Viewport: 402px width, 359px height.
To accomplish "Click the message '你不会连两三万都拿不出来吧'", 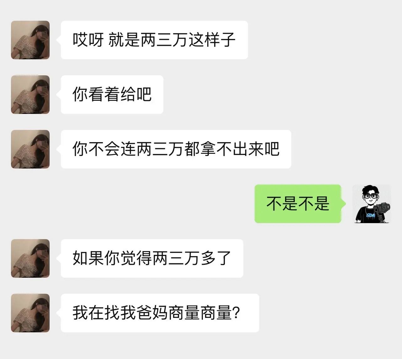I will (176, 149).
